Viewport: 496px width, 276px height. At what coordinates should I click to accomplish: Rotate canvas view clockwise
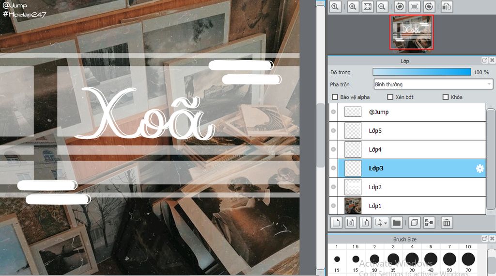point(429,7)
